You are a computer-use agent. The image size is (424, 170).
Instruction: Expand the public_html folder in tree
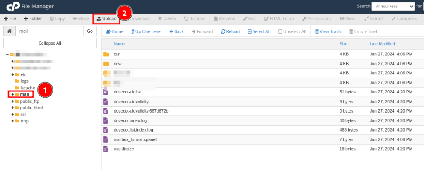click(13, 108)
